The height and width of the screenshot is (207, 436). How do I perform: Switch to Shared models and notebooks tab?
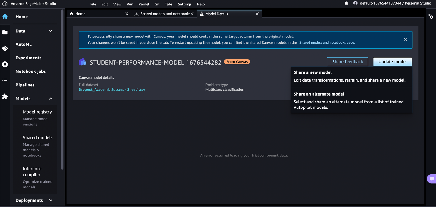pos(165,14)
